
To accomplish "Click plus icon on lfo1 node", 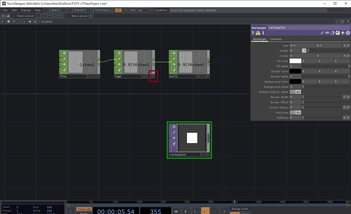I will pos(98,76).
